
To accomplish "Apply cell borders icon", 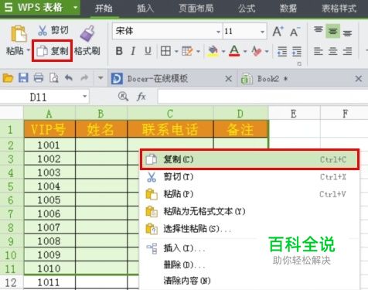I will click(165, 51).
